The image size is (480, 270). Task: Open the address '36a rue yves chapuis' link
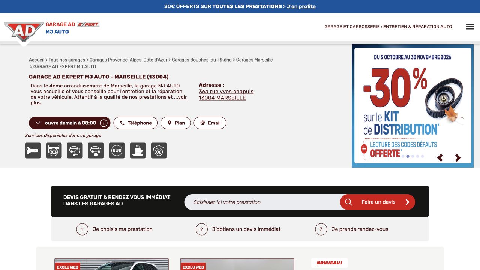point(226,91)
